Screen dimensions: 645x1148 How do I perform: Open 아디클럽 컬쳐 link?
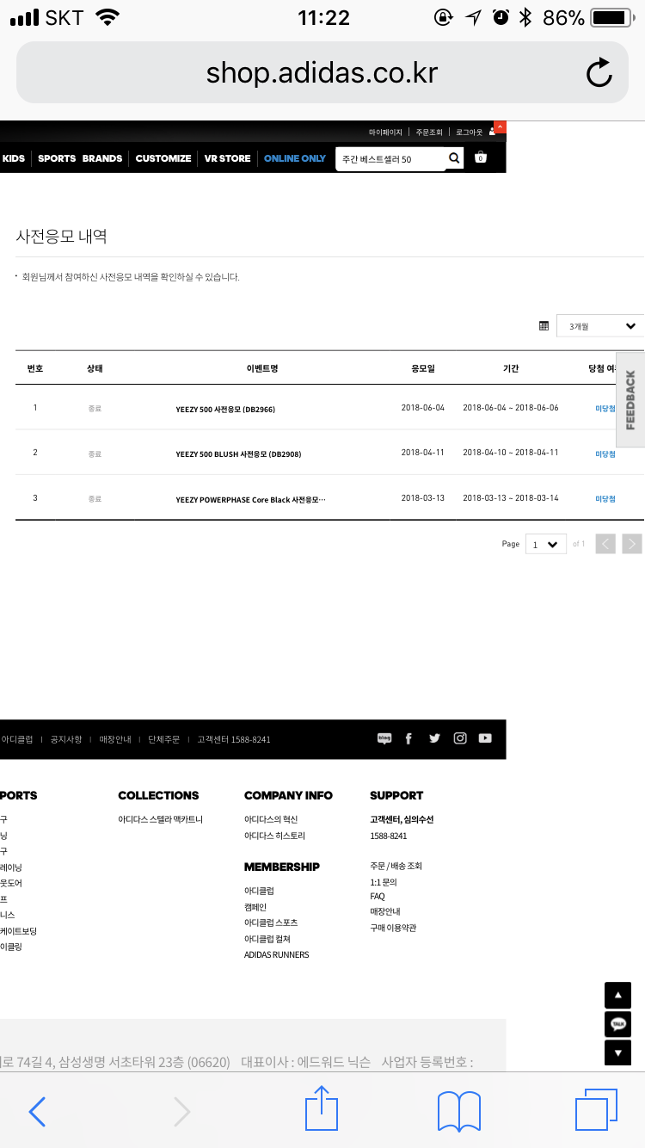(267, 939)
